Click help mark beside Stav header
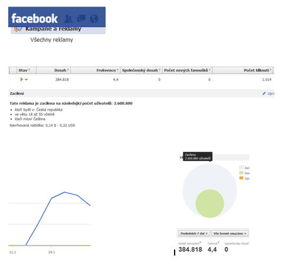282x262 pixels. click(29, 70)
